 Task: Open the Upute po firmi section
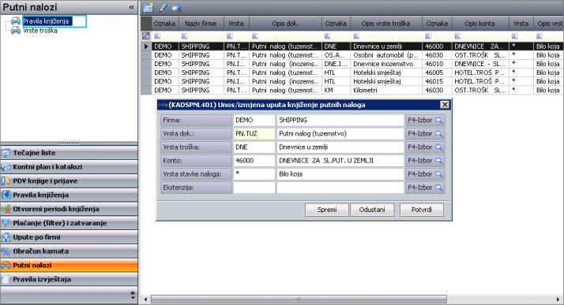[x=69, y=236]
